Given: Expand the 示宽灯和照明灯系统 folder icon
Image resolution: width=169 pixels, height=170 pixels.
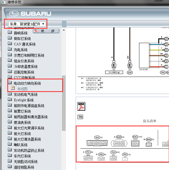Looking at the screenshot, I should point(10,55).
